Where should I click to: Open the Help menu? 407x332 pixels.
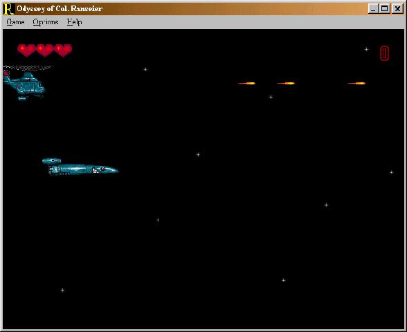[75, 22]
